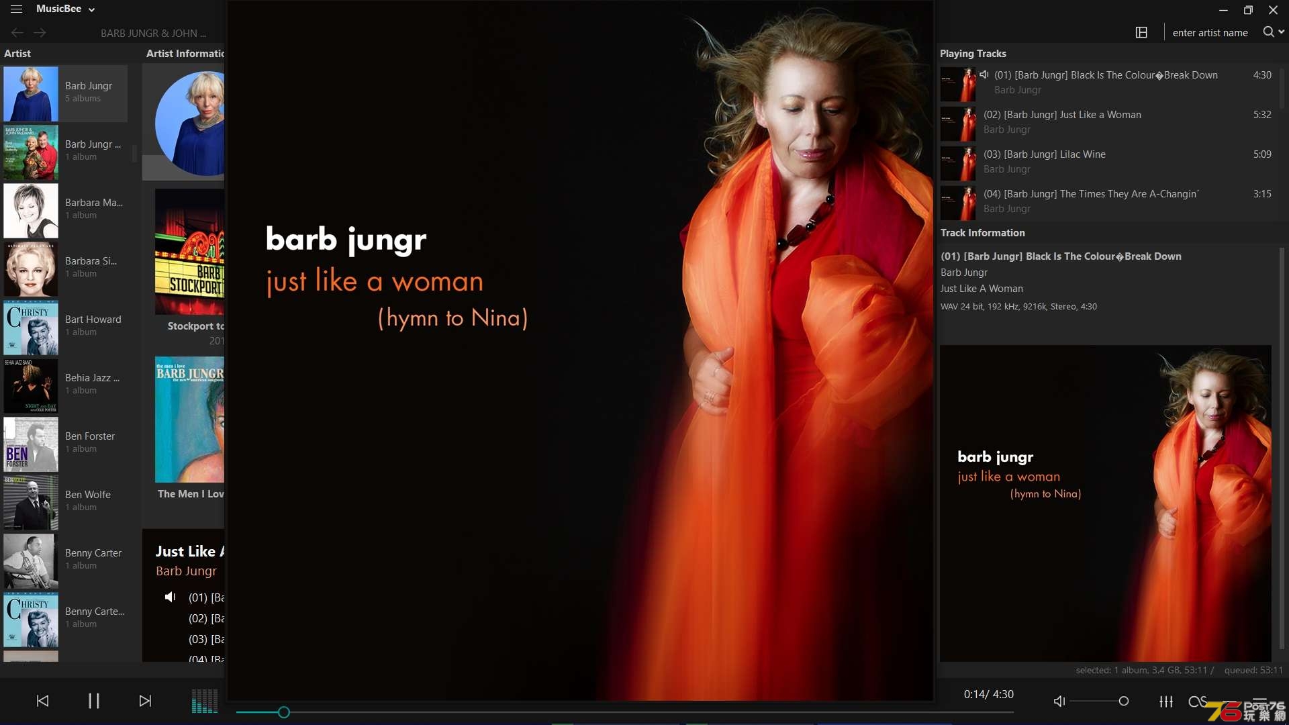1289x725 pixels.
Task: Click now-playing speaker icon in Playing Tracks
Action: [x=984, y=75]
